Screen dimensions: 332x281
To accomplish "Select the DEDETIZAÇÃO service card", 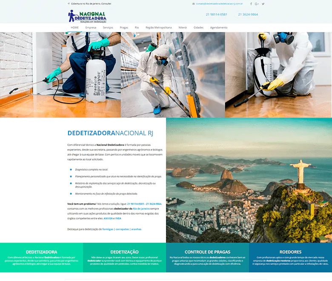I will tap(124, 257).
